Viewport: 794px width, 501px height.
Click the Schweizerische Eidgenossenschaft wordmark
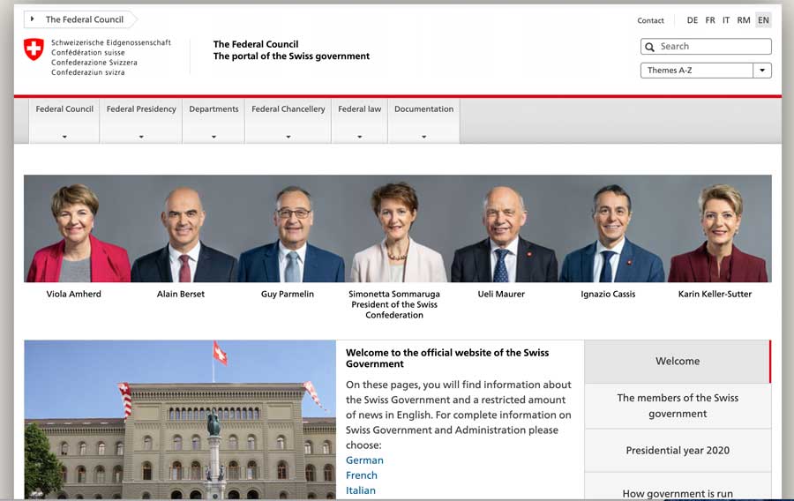point(111,42)
